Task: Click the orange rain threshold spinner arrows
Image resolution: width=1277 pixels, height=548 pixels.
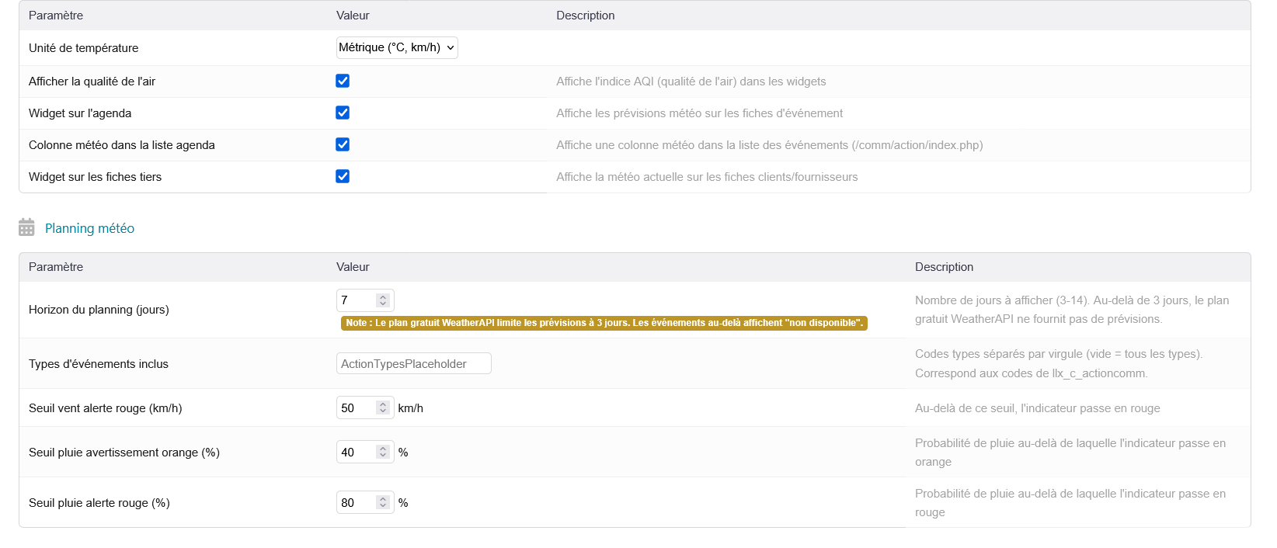Action: [x=383, y=452]
